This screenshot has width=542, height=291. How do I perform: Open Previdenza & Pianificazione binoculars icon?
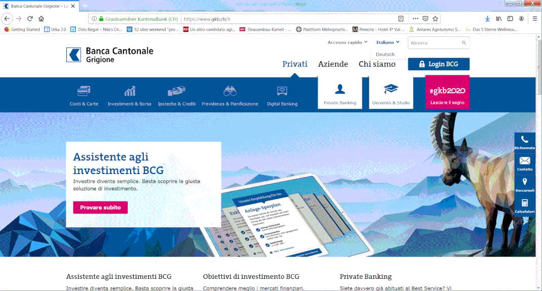[x=230, y=91]
